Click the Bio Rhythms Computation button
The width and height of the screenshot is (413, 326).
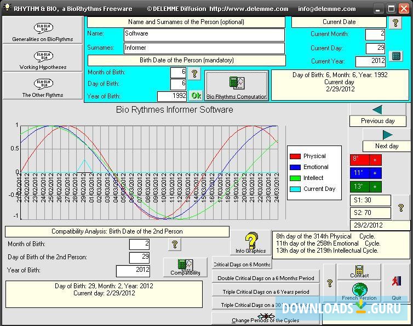(237, 85)
